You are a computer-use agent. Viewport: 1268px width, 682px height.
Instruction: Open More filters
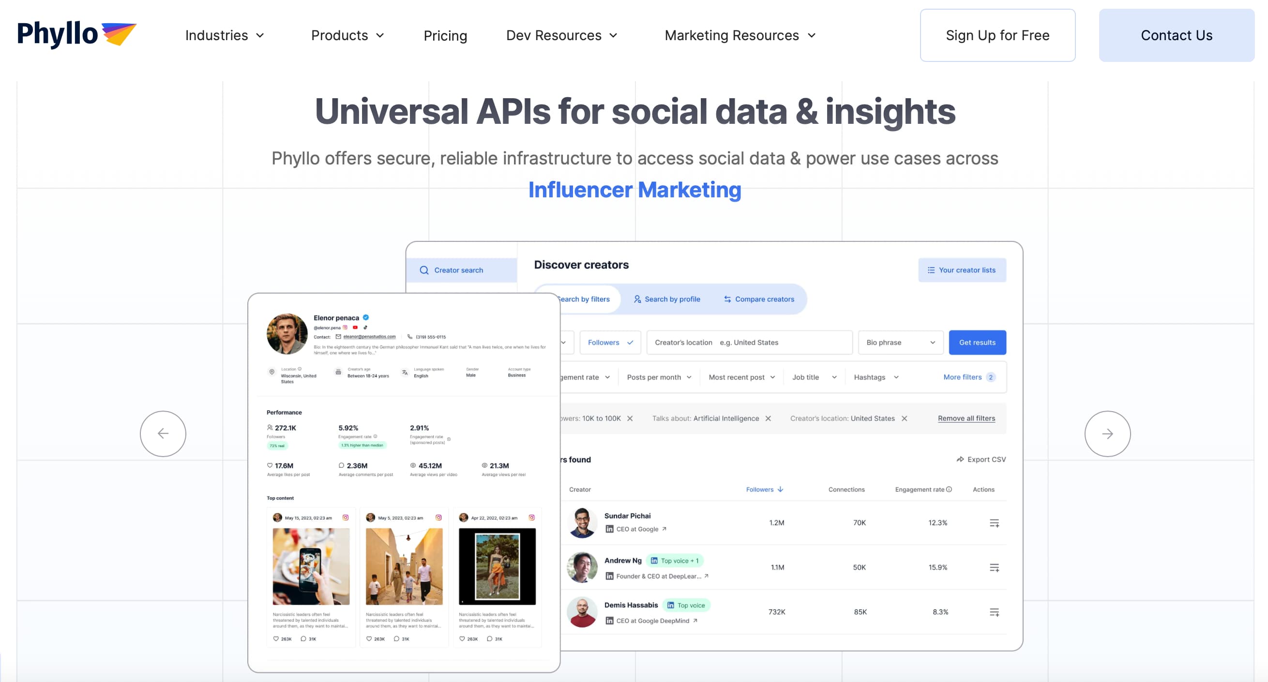point(969,377)
